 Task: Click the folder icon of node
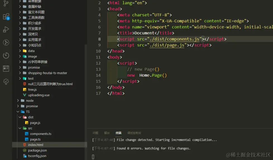click(23, 101)
